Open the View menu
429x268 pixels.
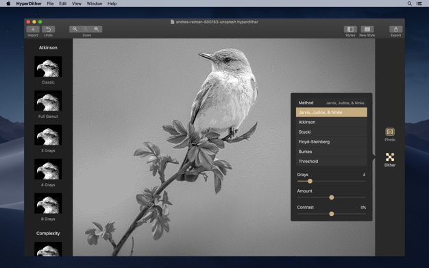pyautogui.click(x=77, y=3)
